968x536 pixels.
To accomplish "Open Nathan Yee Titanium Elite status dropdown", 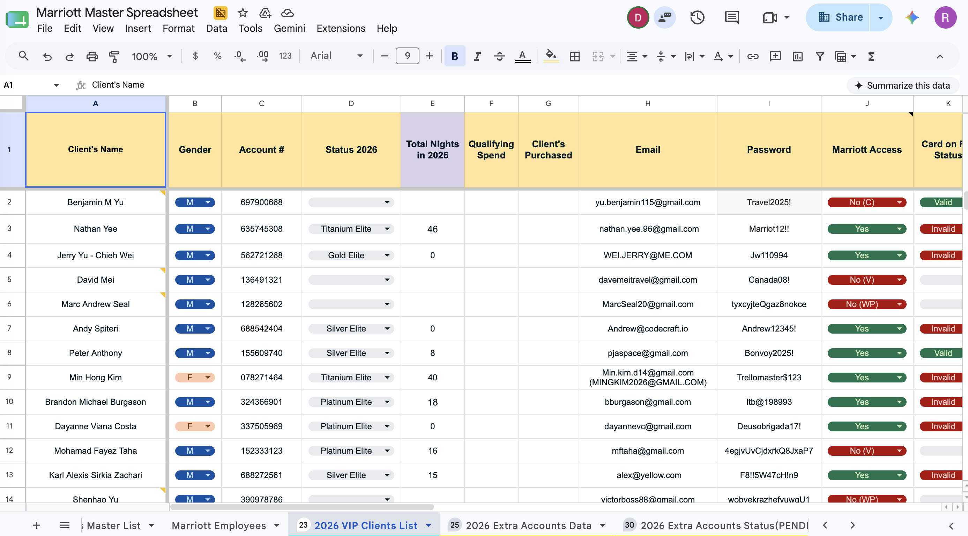I will pos(351,229).
